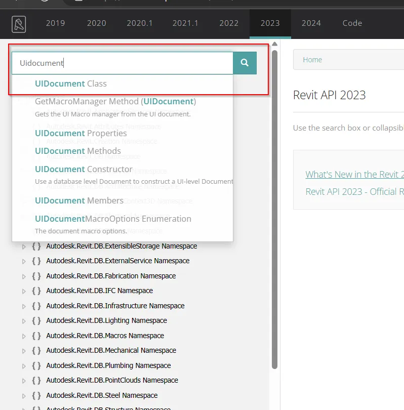
Task: Click braces icon beside Lighting Namespace
Action: coord(36,320)
